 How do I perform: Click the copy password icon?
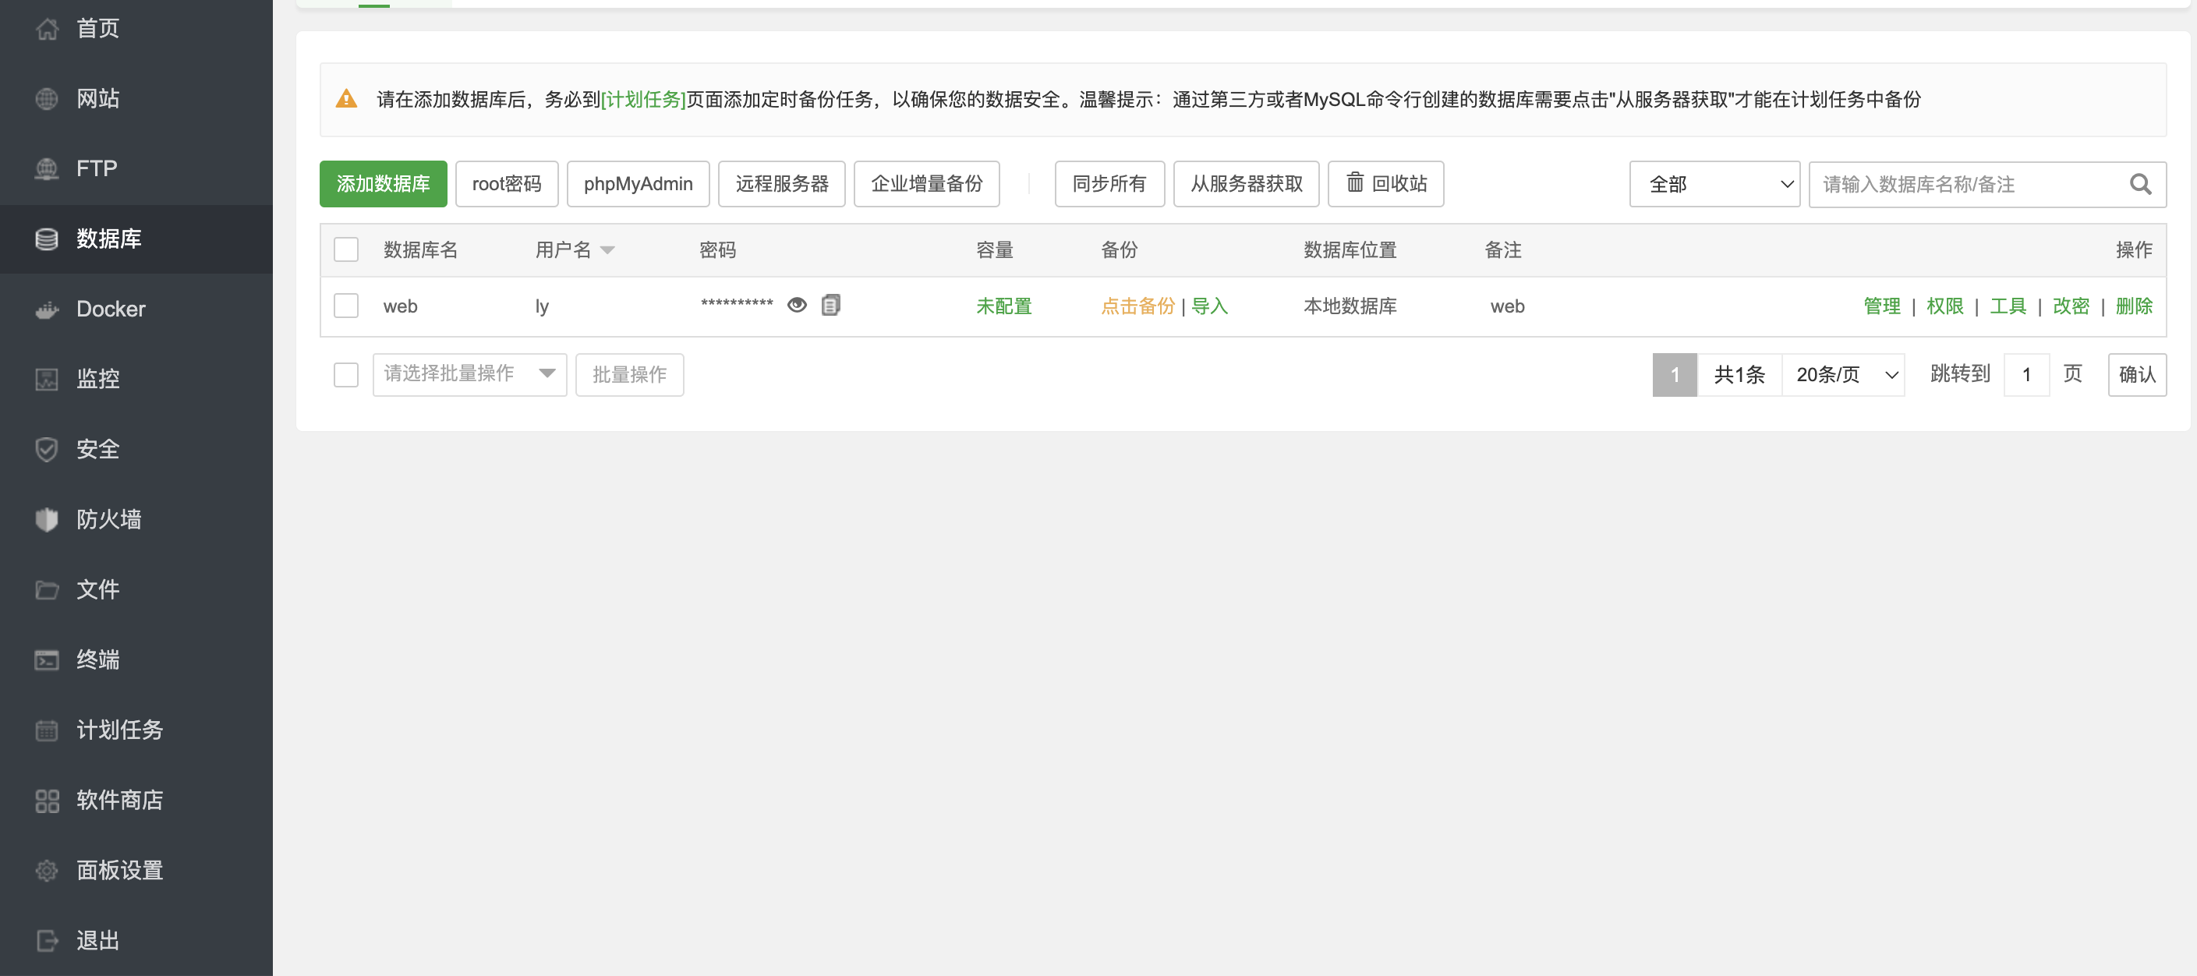[x=831, y=305]
